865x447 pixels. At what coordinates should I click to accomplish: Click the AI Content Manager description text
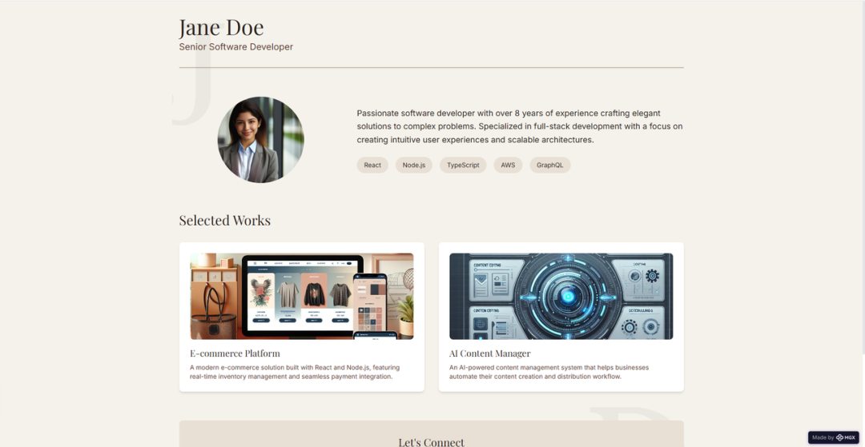tap(549, 372)
